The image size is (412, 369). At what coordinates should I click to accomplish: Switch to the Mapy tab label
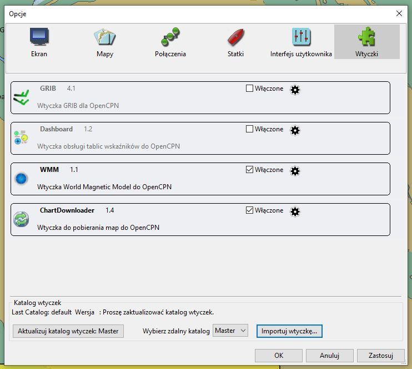105,54
